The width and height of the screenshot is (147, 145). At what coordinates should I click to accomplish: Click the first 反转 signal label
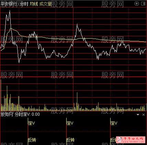pyautogui.click(x=32, y=140)
